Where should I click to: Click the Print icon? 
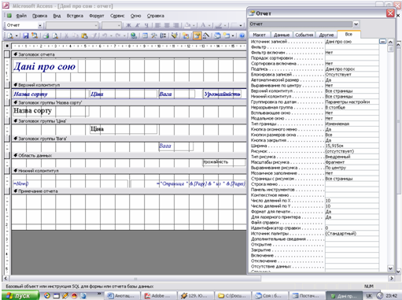tap(46, 35)
